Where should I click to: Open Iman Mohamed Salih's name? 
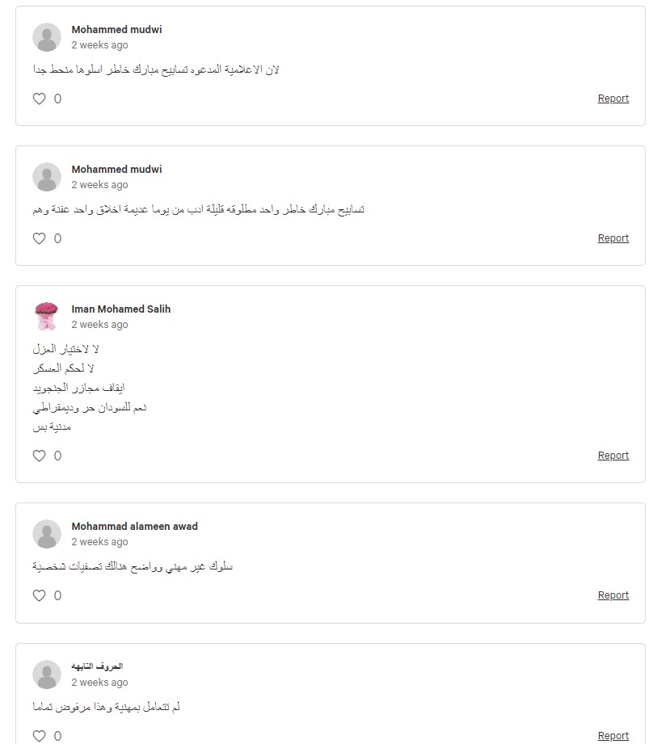120,309
